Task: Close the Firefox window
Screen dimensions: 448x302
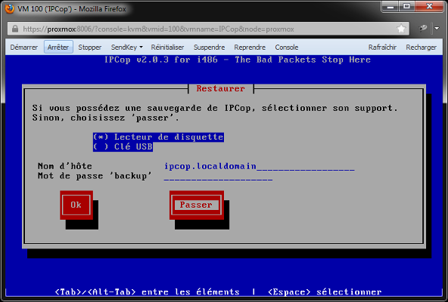Action: [429, 6]
